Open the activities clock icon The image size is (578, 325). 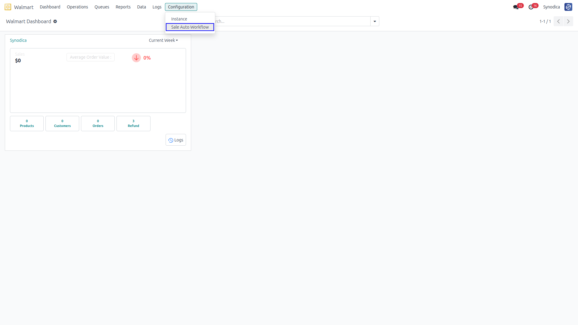(x=531, y=7)
